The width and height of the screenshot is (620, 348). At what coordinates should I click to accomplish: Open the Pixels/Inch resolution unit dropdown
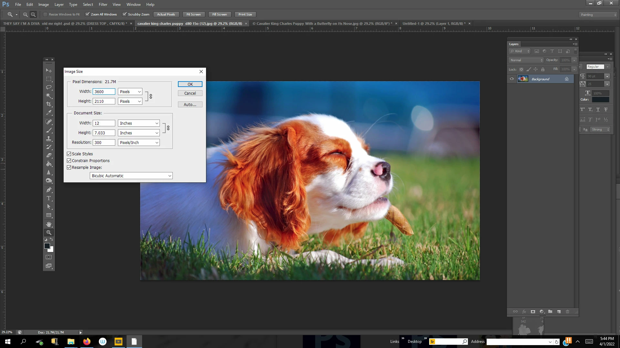pos(139,142)
